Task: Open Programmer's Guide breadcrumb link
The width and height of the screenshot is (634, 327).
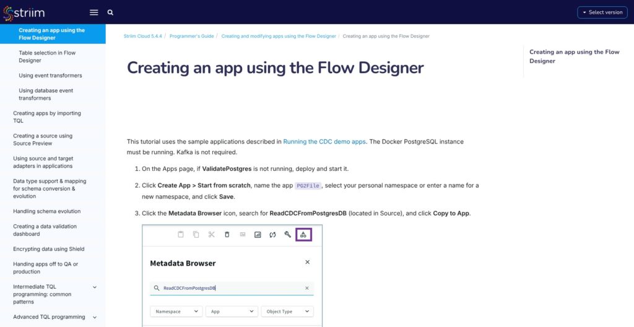Action: tap(192, 36)
